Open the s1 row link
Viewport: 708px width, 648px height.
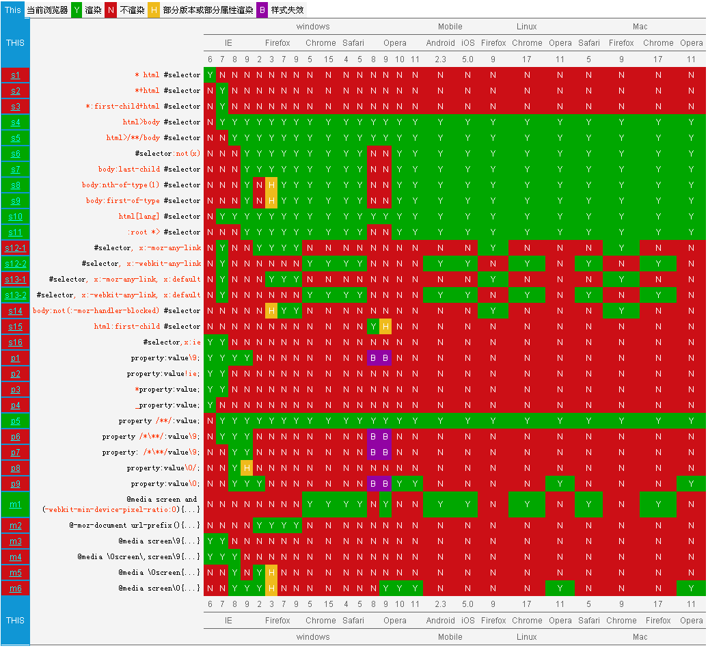tap(15, 75)
